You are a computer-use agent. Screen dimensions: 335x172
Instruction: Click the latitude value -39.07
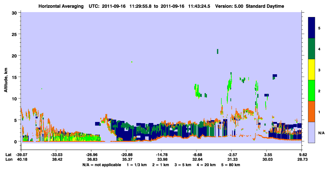[21, 155]
